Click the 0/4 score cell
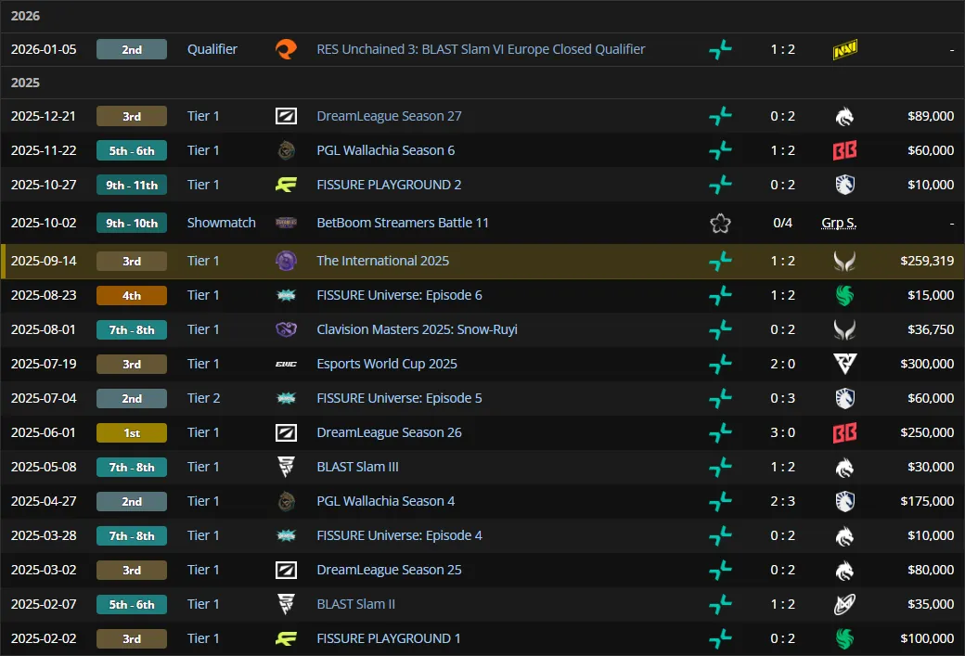 point(783,223)
